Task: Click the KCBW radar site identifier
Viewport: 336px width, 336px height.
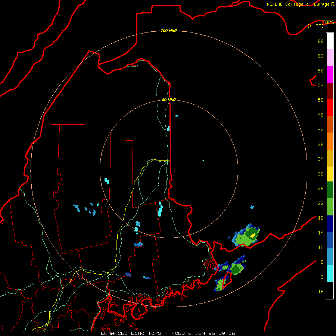Action: pyautogui.click(x=179, y=333)
